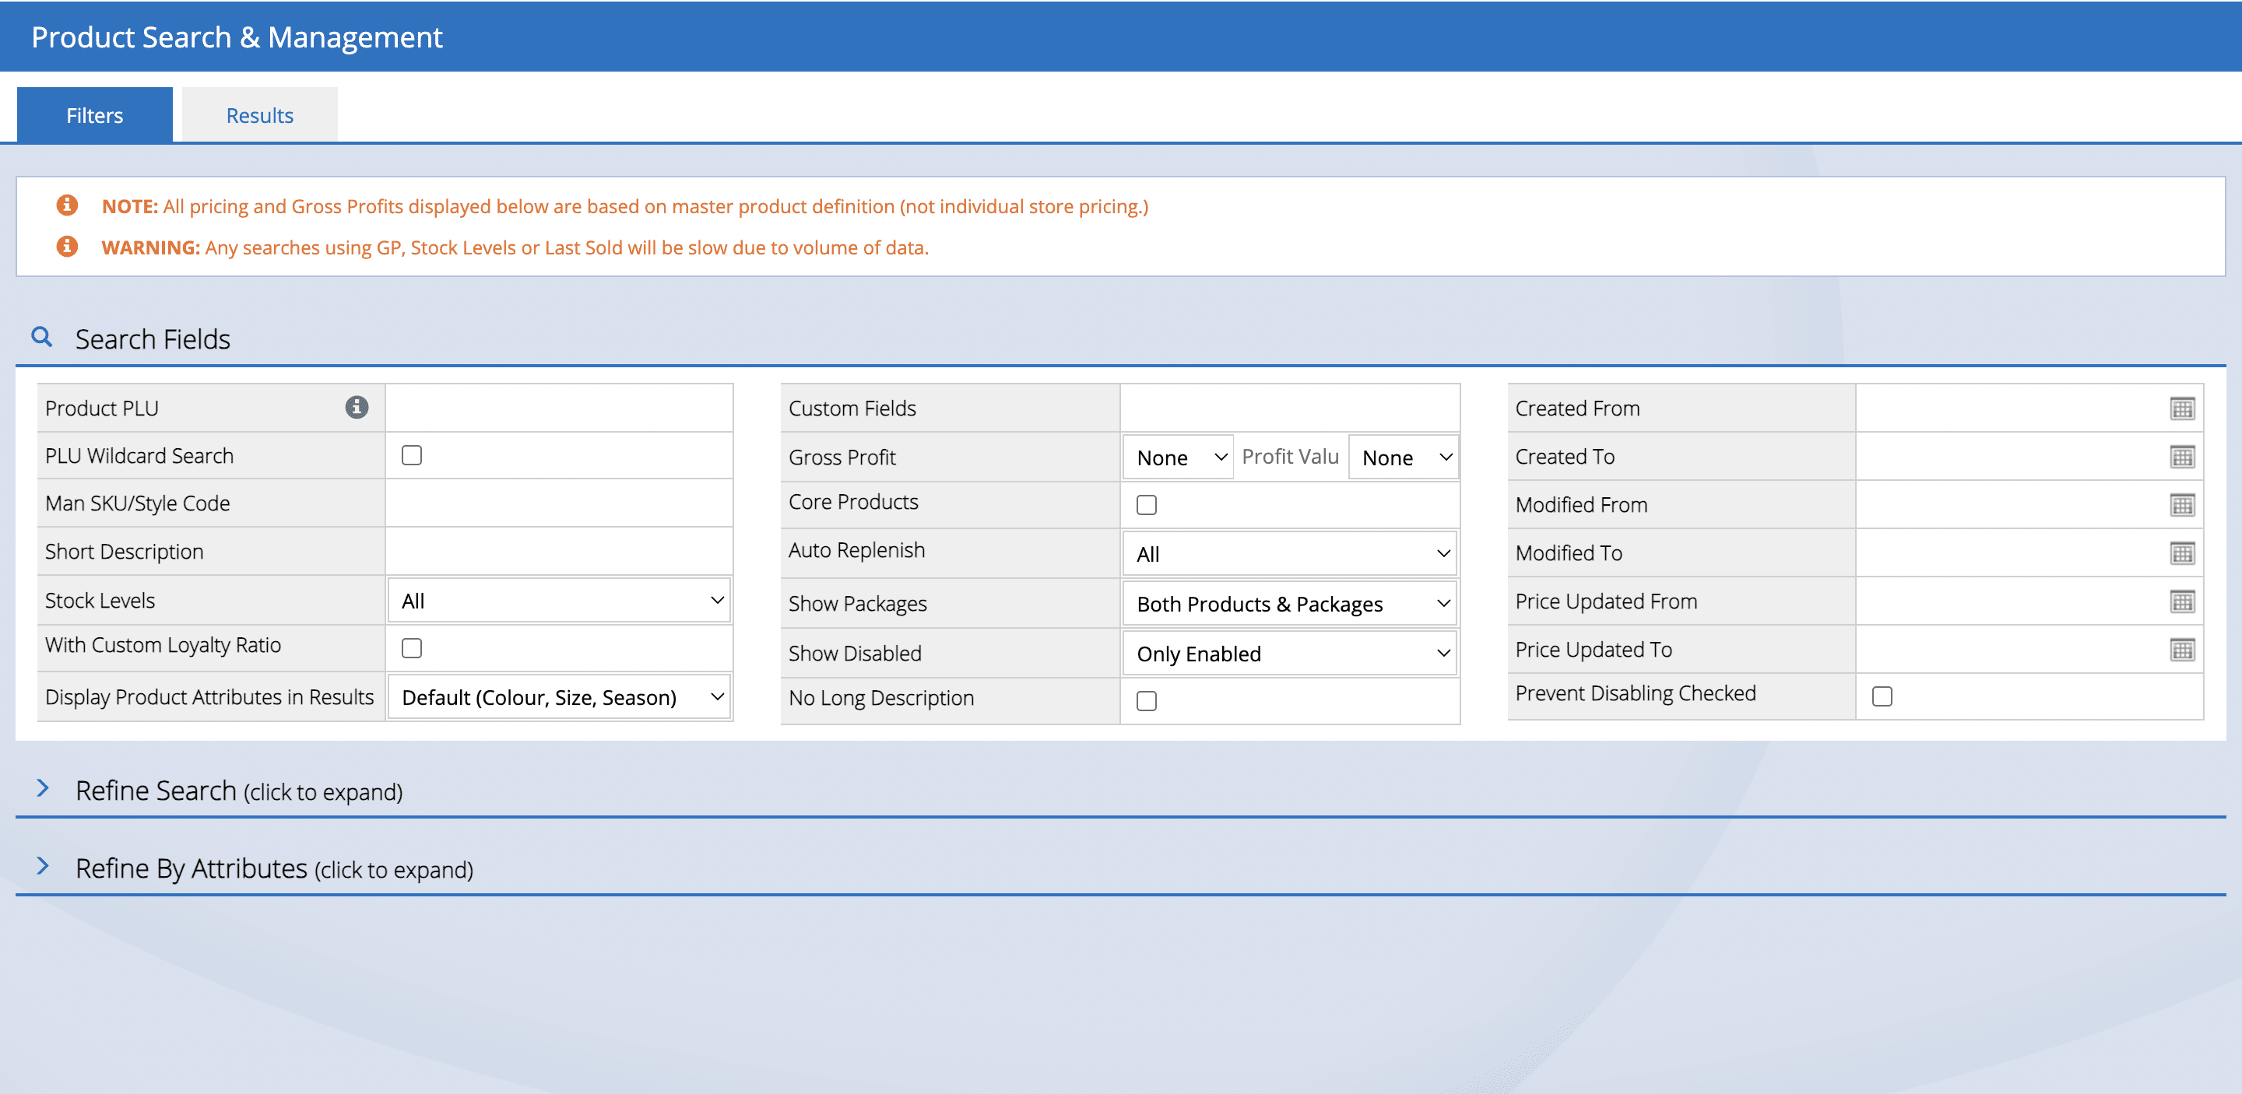2242x1094 pixels.
Task: Open the Profit Value type dropdown
Action: coord(1402,458)
